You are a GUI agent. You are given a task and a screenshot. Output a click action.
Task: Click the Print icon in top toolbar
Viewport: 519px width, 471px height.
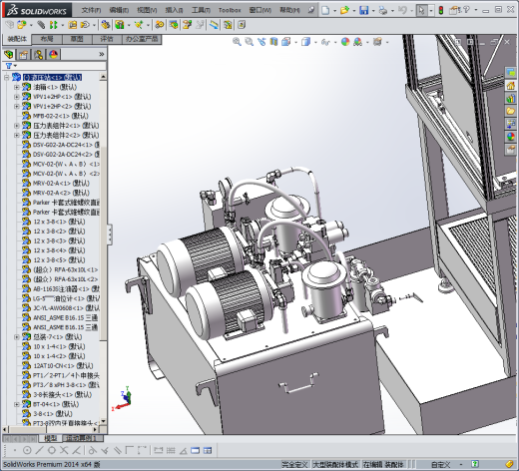383,10
